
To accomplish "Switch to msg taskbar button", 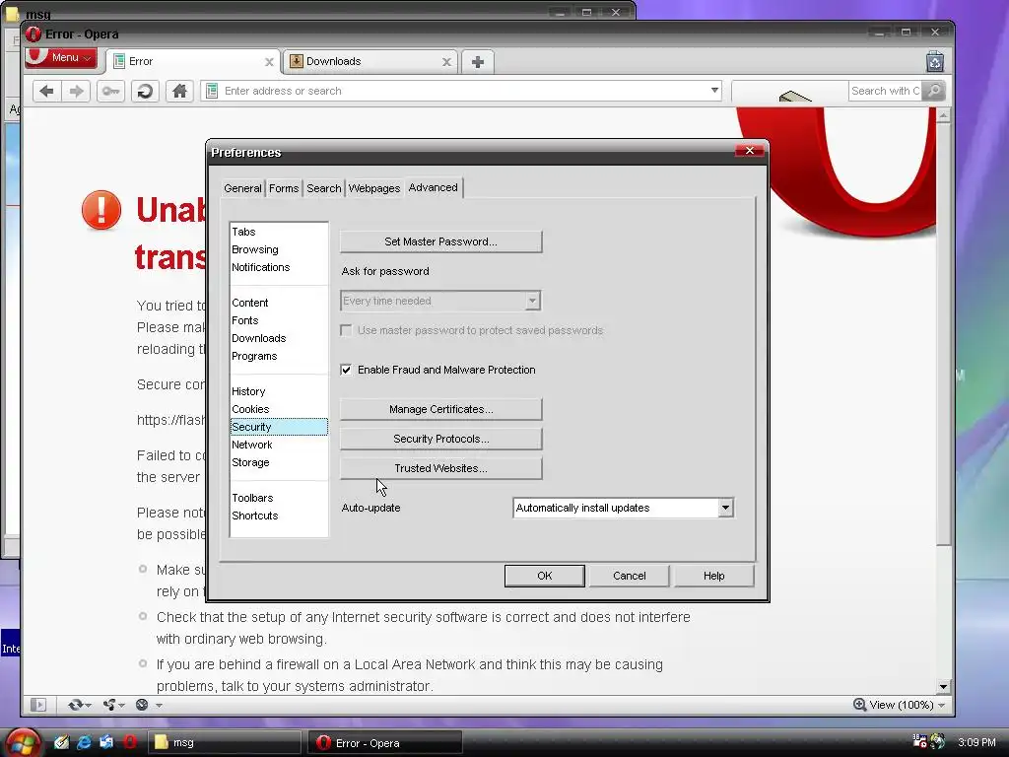I will [225, 743].
